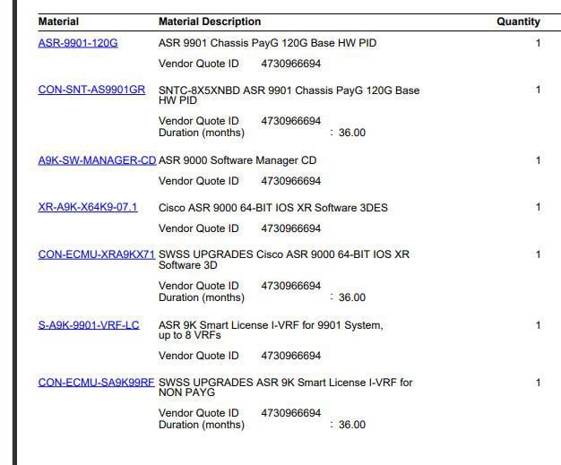Click the Material column header
The height and width of the screenshot is (465, 561).
click(x=58, y=22)
